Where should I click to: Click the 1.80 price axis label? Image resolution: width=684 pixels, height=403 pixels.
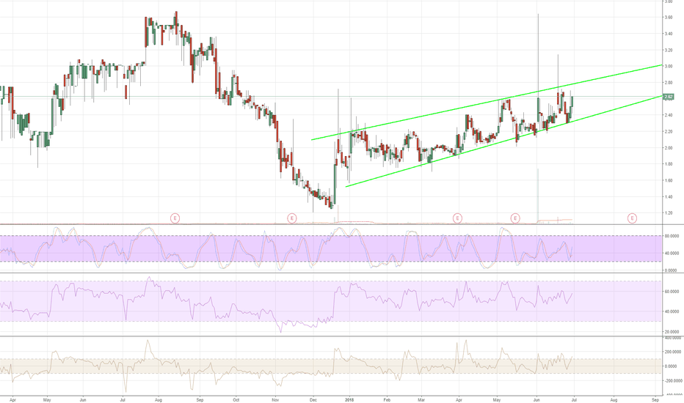(669, 164)
